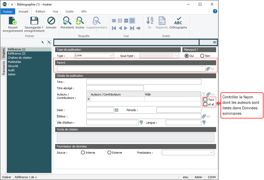Viewport: 264px width, 180px height.
Task: Click into the Titre text field
Action: 144,82
